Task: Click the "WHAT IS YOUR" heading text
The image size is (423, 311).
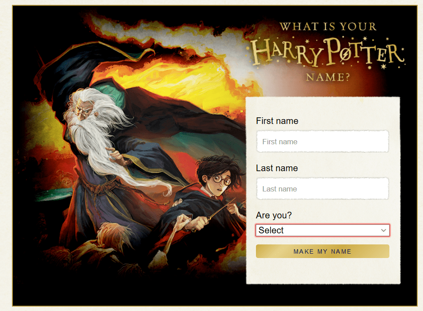Action: click(x=328, y=26)
